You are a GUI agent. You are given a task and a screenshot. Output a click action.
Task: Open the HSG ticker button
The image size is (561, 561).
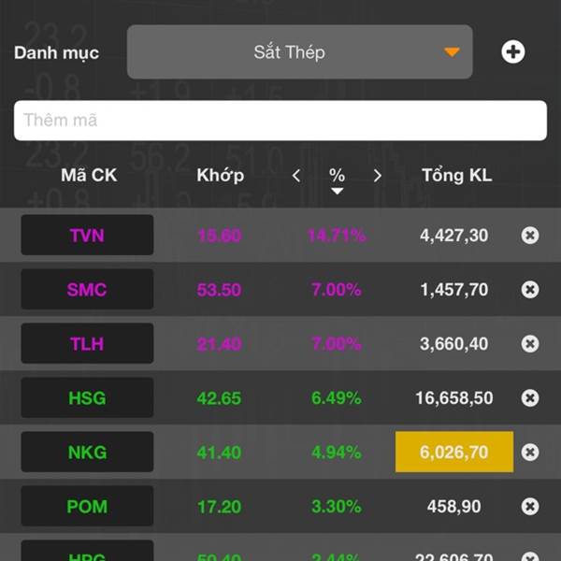pyautogui.click(x=87, y=398)
